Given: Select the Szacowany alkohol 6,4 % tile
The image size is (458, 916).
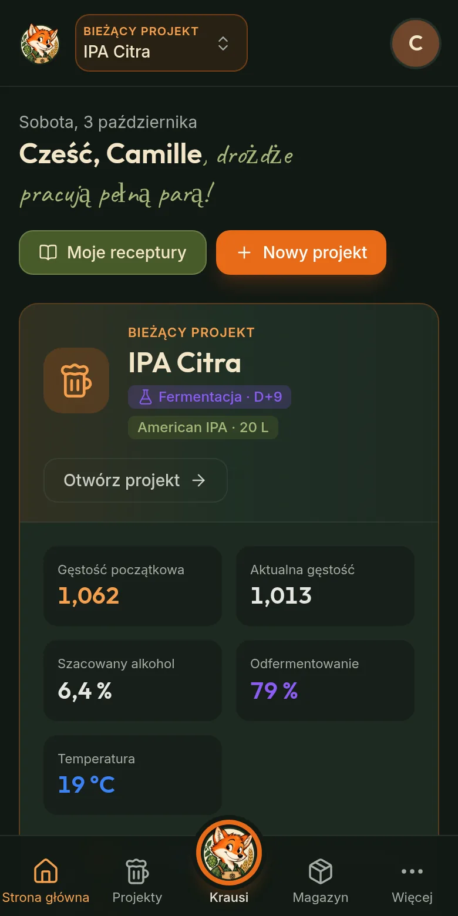Looking at the screenshot, I should pos(133,681).
